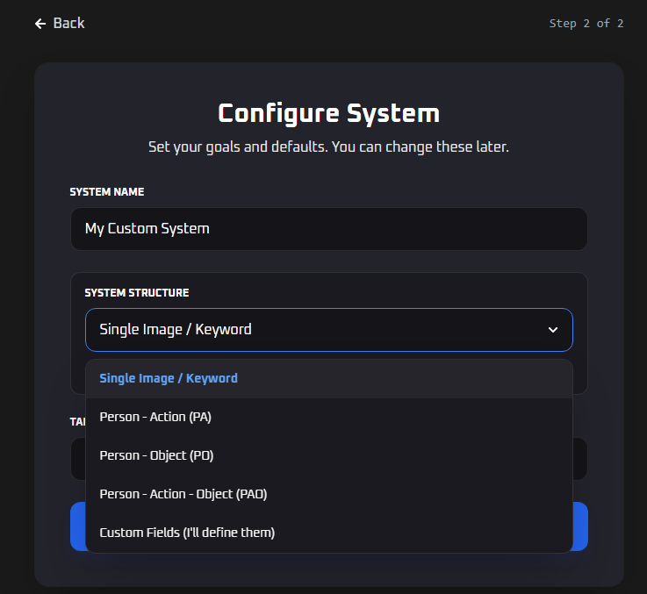
Task: Click the Step 2 of 2 indicator
Action: [x=586, y=24]
